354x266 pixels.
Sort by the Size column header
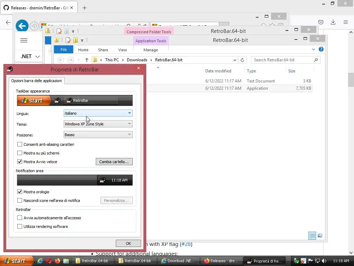292,71
